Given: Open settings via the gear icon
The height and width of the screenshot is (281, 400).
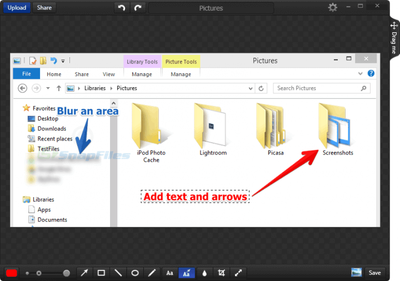Looking at the screenshot, I should (332, 7).
